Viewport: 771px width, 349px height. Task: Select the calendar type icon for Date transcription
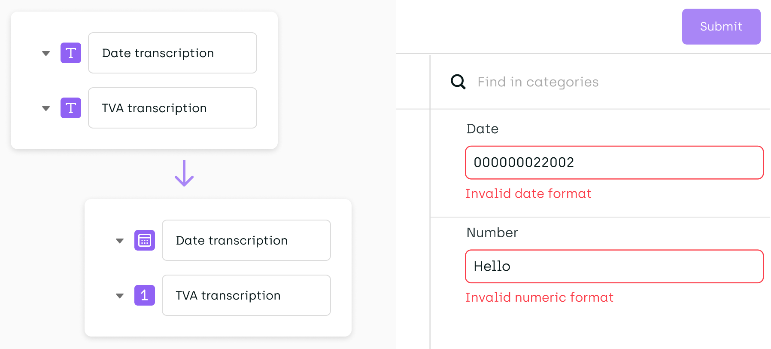click(x=145, y=240)
